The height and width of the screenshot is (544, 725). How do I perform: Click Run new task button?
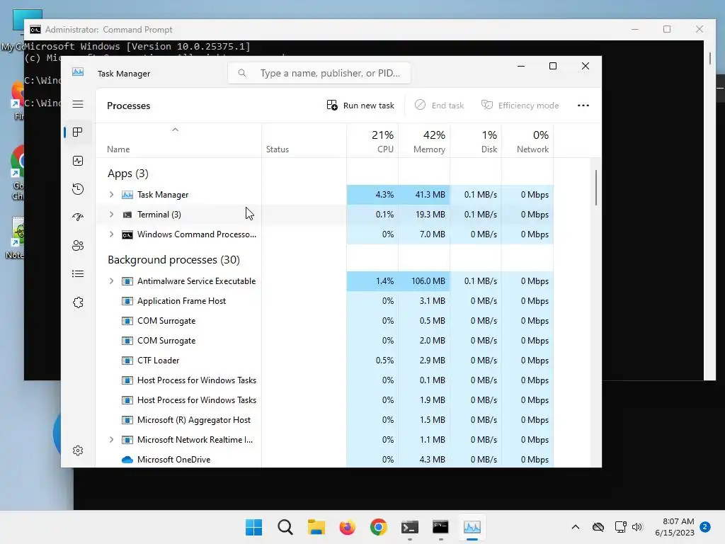click(360, 106)
